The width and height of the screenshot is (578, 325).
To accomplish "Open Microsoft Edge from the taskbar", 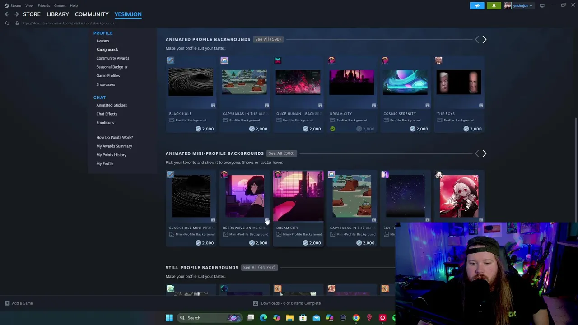I will (x=263, y=318).
